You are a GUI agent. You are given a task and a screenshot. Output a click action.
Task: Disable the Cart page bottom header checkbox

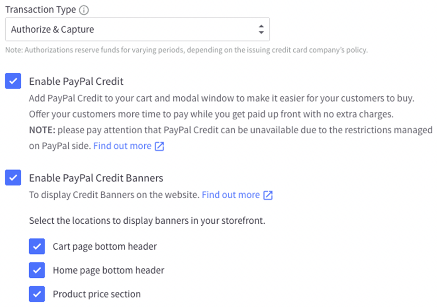36,247
